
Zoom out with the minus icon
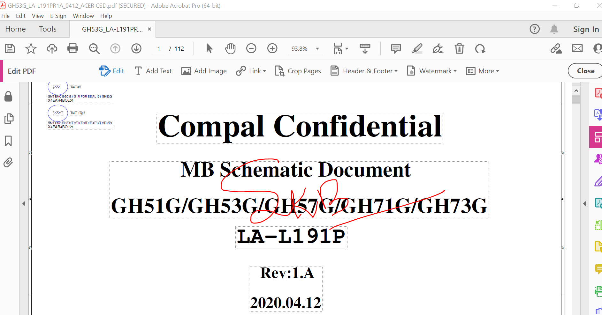(251, 48)
